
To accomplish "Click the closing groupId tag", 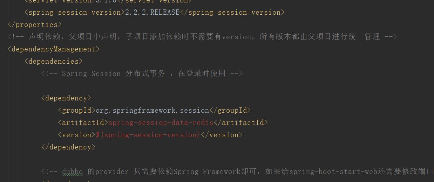I will coord(230,111).
